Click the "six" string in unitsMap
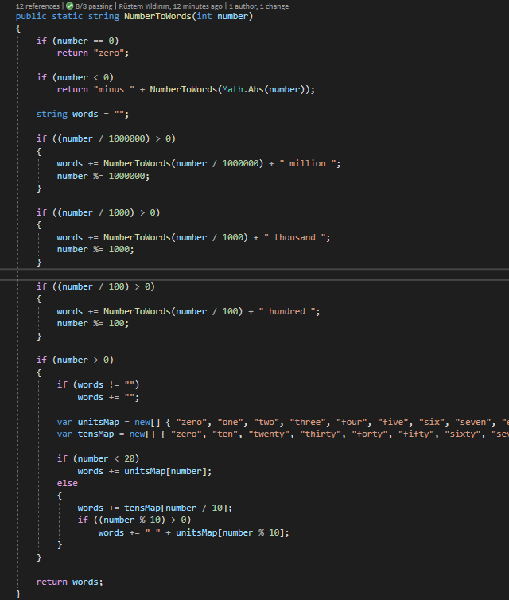 click(432, 422)
